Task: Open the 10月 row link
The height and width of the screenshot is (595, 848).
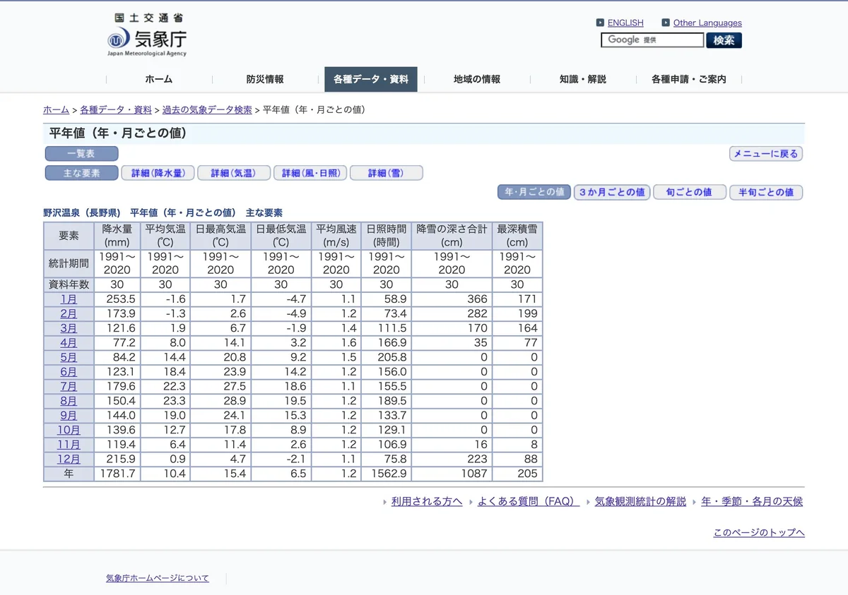Action: [x=69, y=430]
